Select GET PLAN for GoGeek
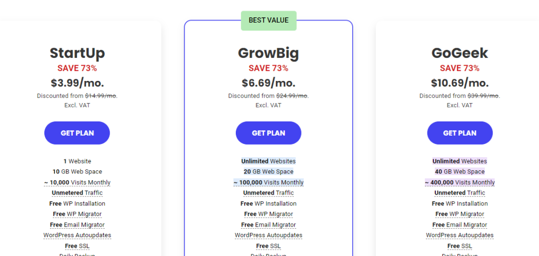Screen dimensions: 539x256 (x=460, y=133)
